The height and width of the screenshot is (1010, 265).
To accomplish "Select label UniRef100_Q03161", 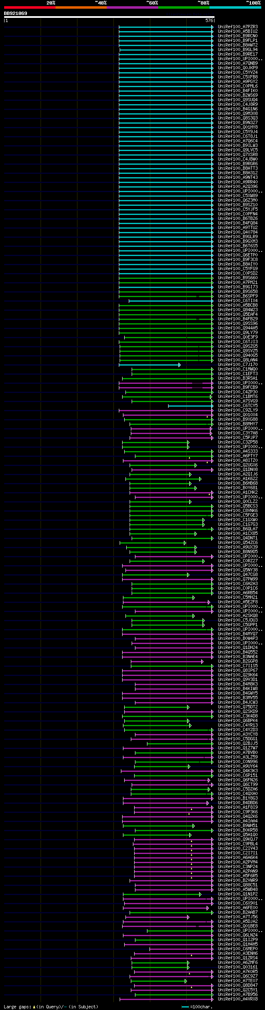I will click(x=238, y=967).
